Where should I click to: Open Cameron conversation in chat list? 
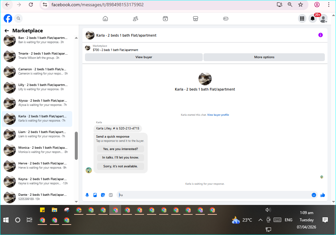click(37, 72)
